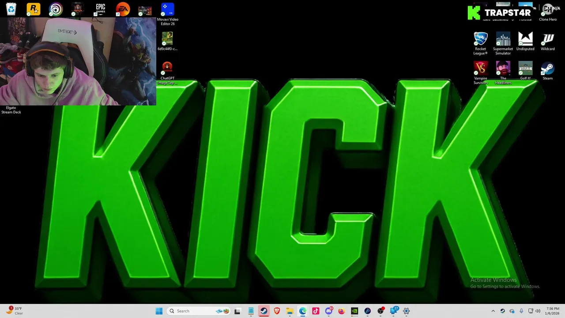565x318 pixels.
Task: Open Microsoft Edge on taskbar
Action: pyautogui.click(x=302, y=311)
